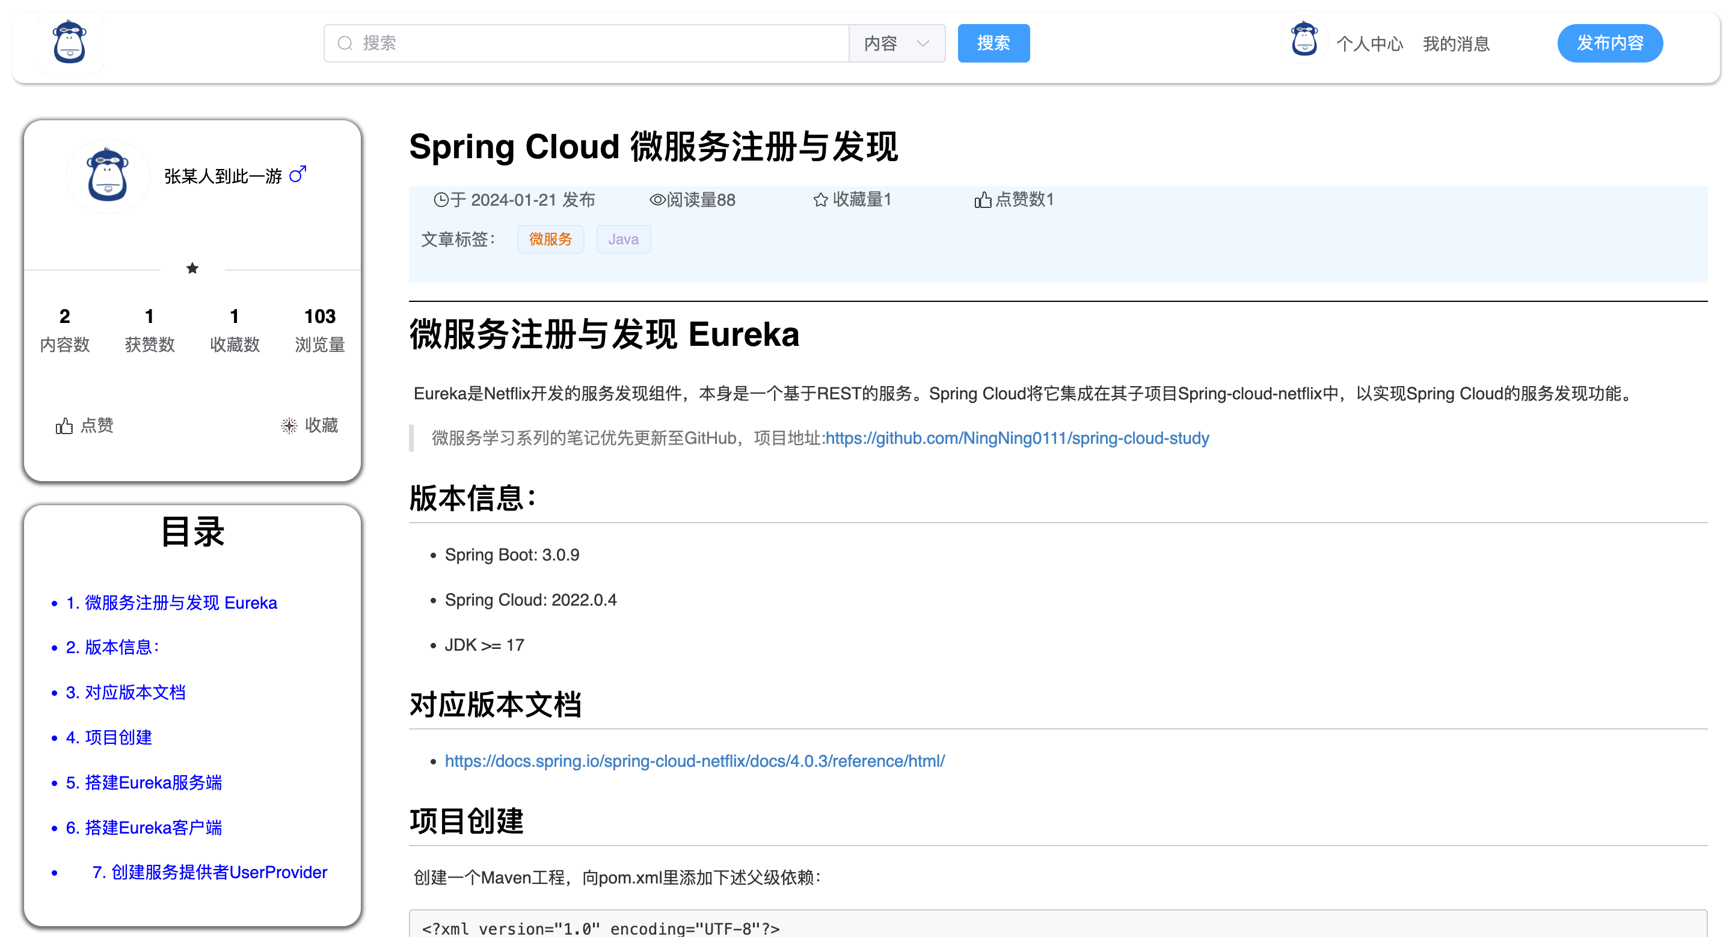1732x937 pixels.
Task: Open the 内容 search type dropdown
Action: click(x=896, y=44)
